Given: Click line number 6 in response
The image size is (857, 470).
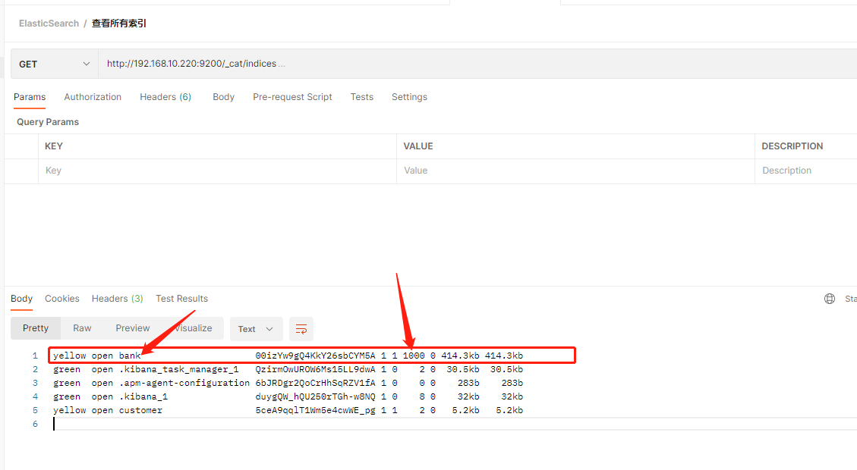Looking at the screenshot, I should pyautogui.click(x=35, y=425).
